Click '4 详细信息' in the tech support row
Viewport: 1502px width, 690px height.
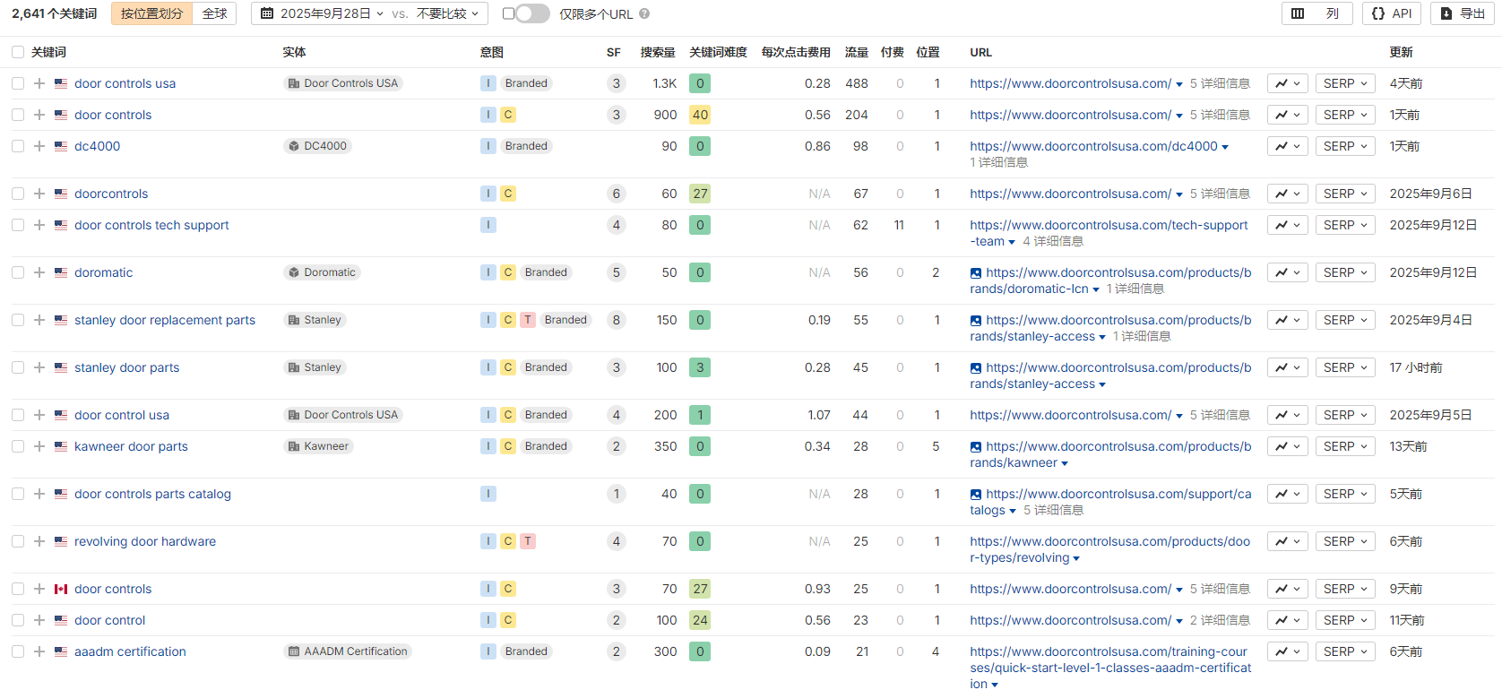[1053, 241]
